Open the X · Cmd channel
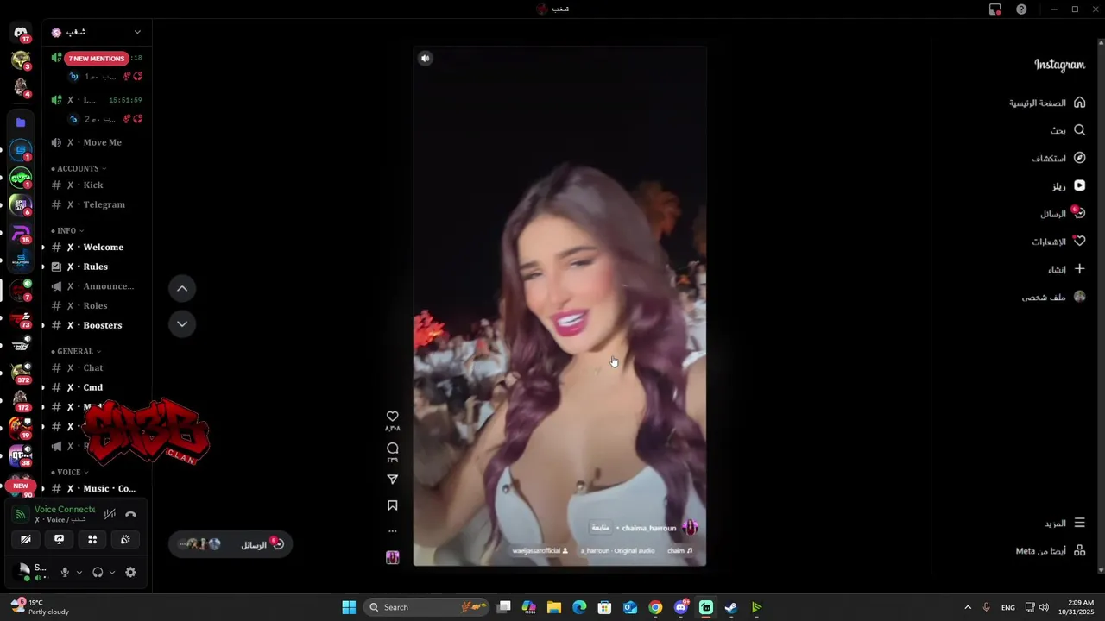Screen dimensions: 1105x621 point(97,388)
